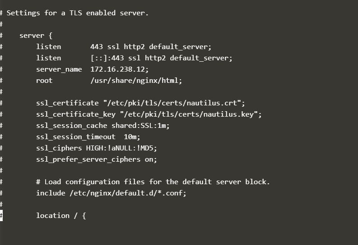Click the 'root' directive keyword
The height and width of the screenshot is (245, 358).
point(44,81)
